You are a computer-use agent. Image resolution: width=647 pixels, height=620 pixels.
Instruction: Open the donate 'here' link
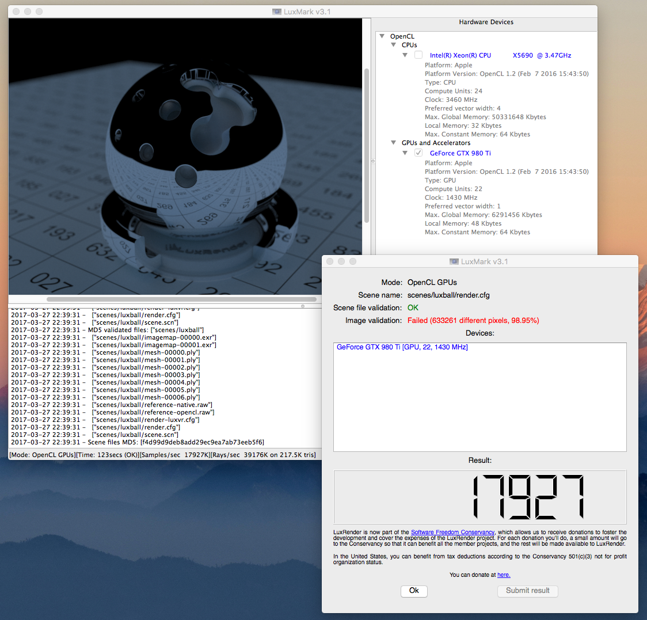[x=504, y=575]
